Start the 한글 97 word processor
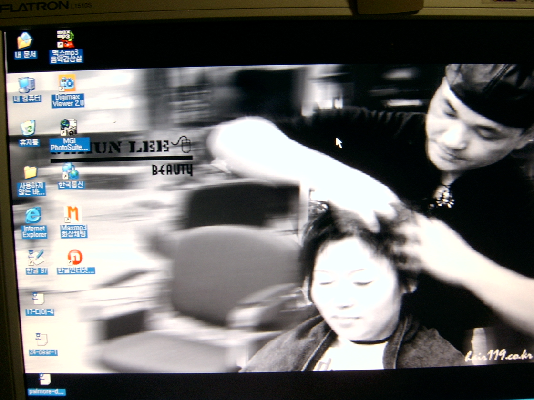The height and width of the screenshot is (400, 534). click(36, 258)
